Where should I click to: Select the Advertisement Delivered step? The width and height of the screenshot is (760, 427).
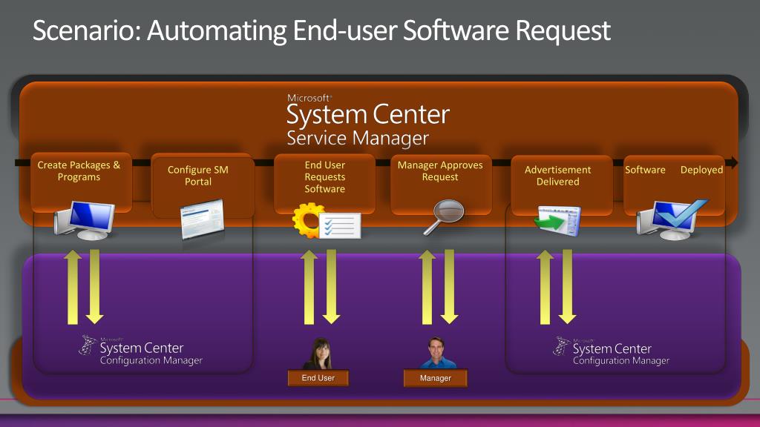[562, 185]
